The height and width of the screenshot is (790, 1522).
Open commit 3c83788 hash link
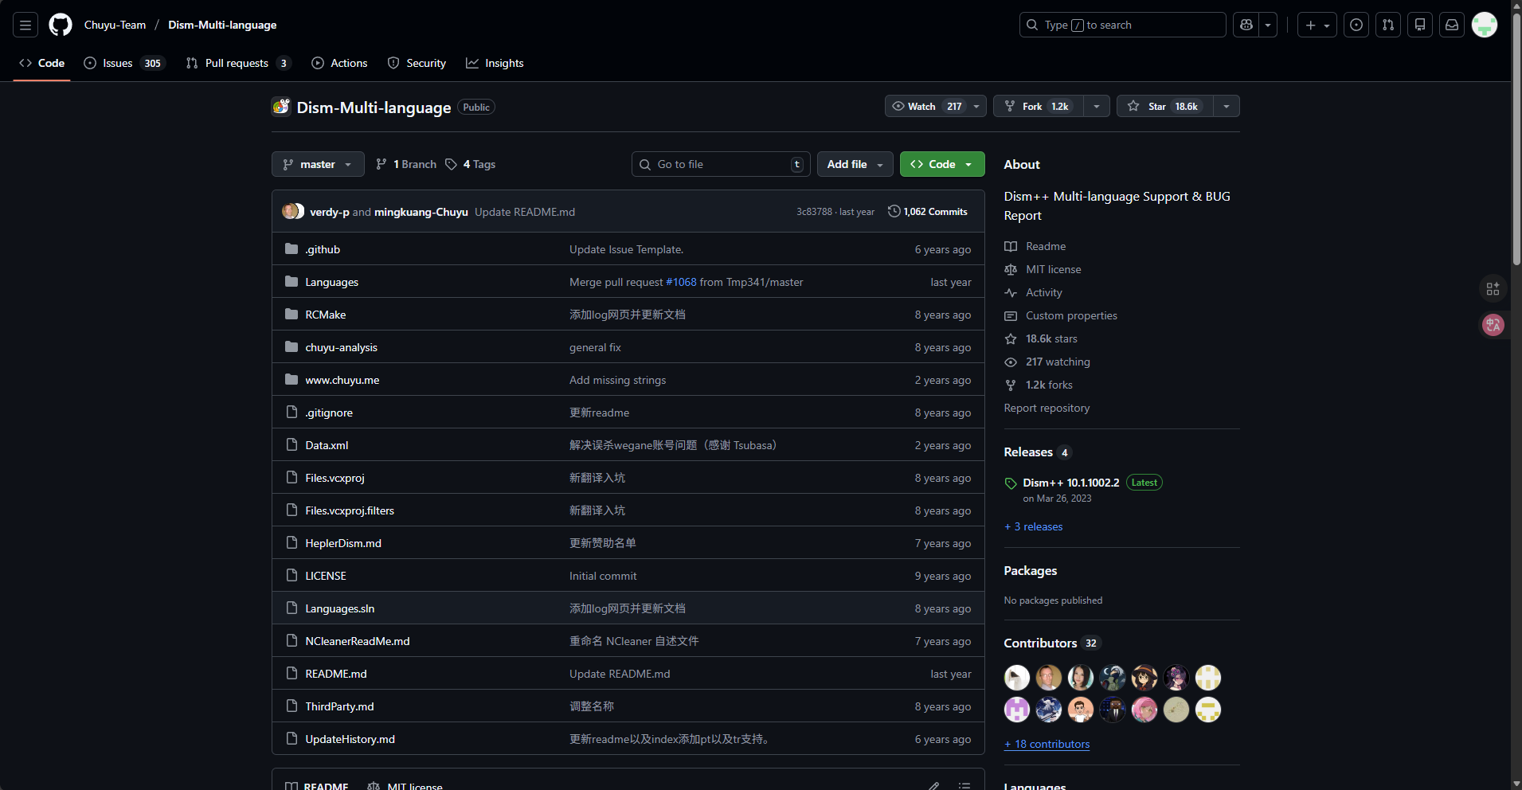coord(814,212)
